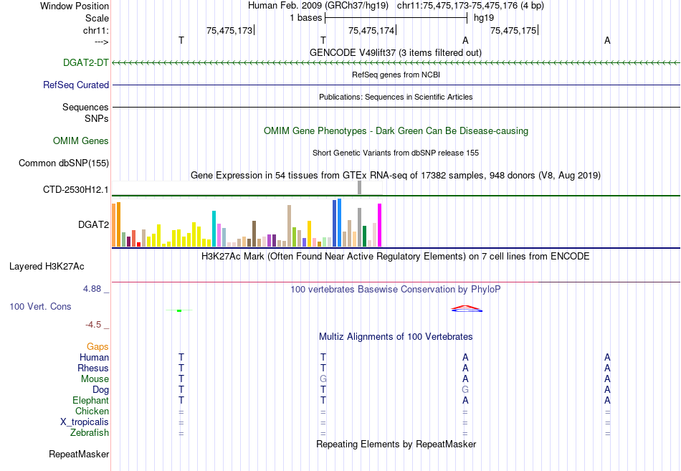Click the Scale track label
Image resolution: width=681 pixels, height=471 pixels.
tap(97, 18)
